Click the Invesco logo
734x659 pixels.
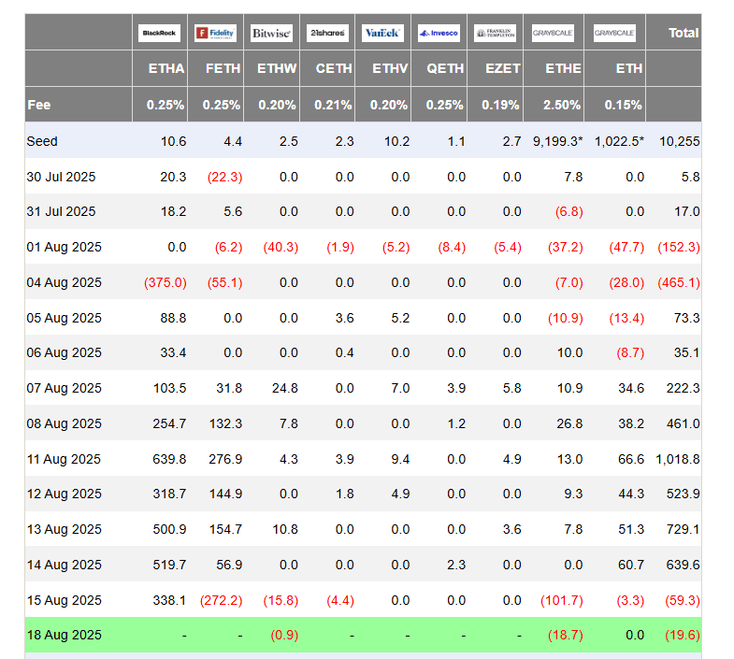439,33
